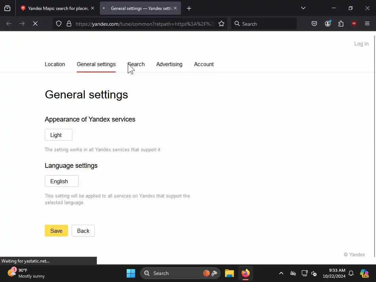Open the Location settings tab

[x=55, y=64]
